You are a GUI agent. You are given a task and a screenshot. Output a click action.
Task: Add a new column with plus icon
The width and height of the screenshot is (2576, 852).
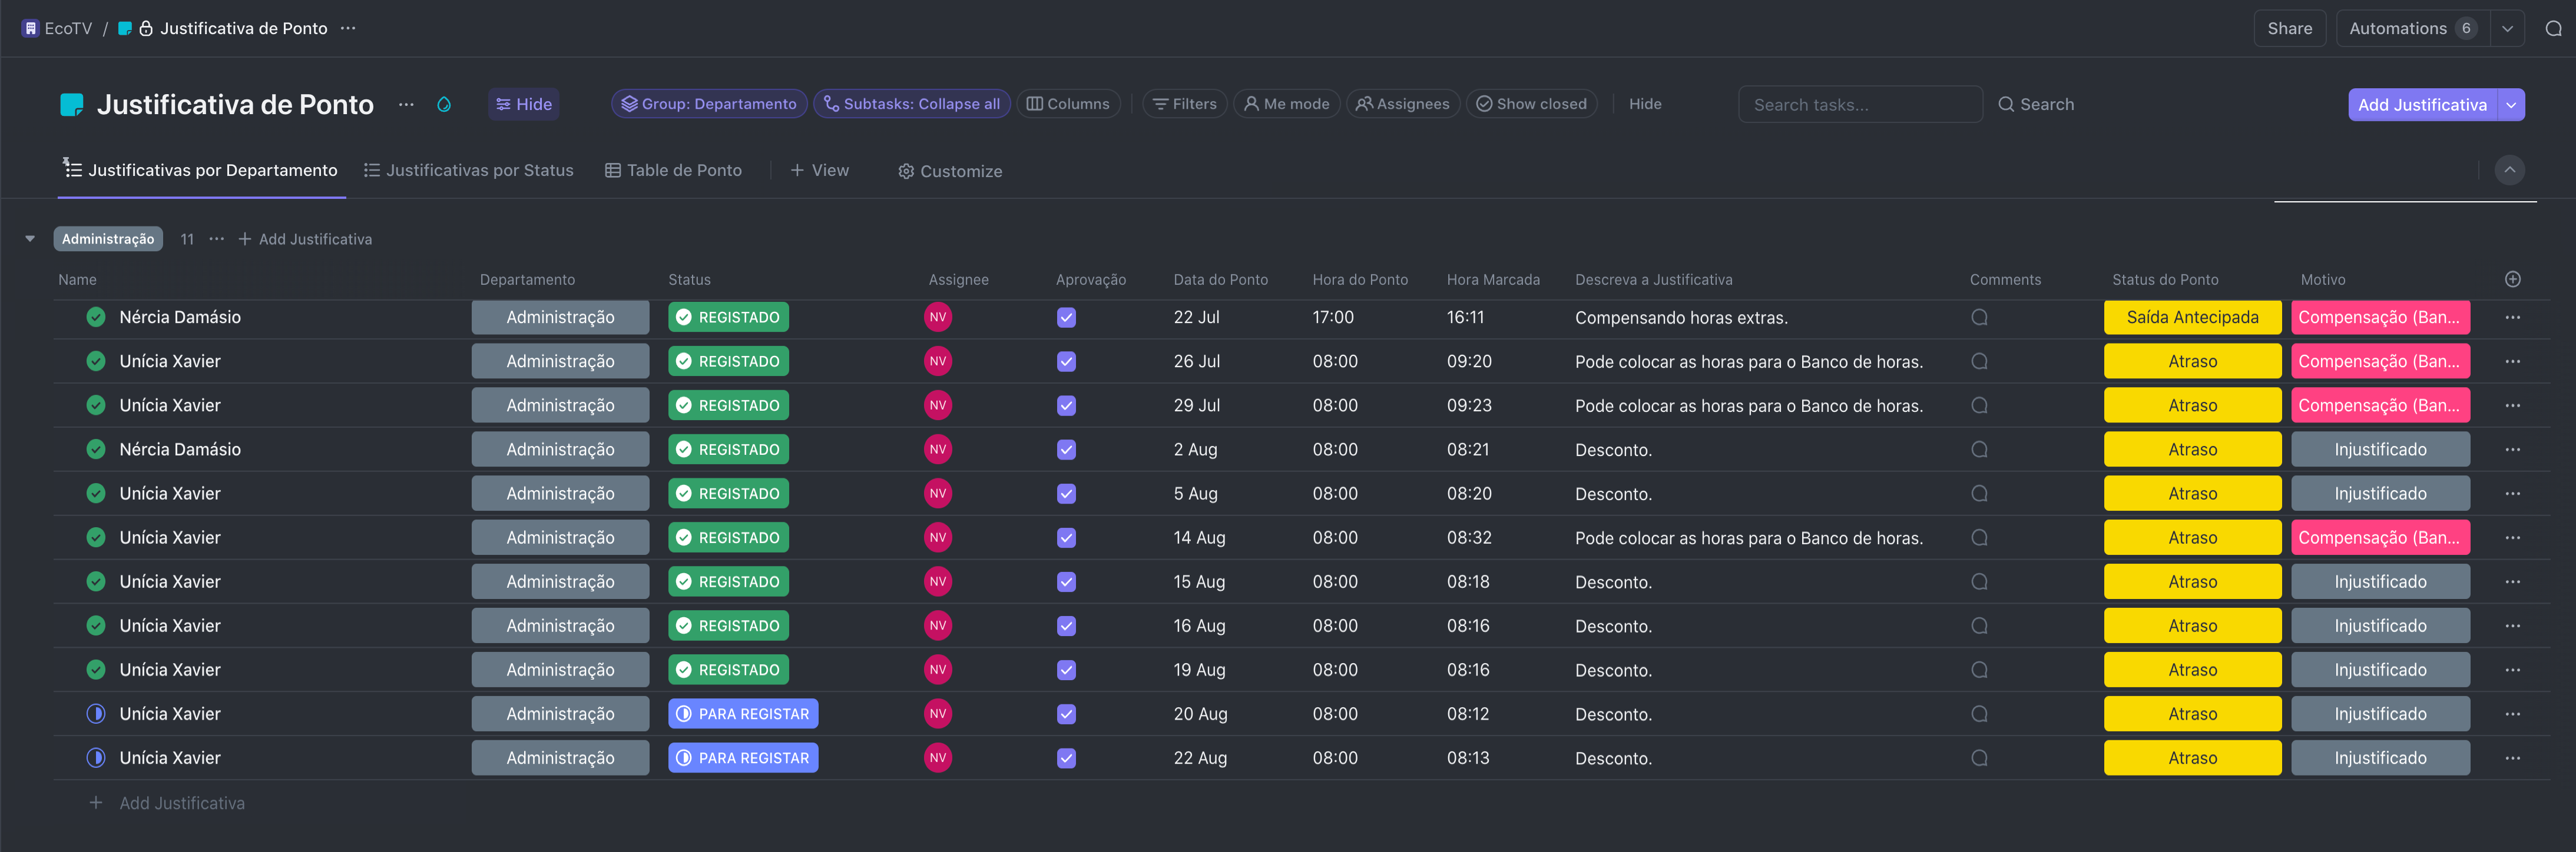click(x=2512, y=279)
